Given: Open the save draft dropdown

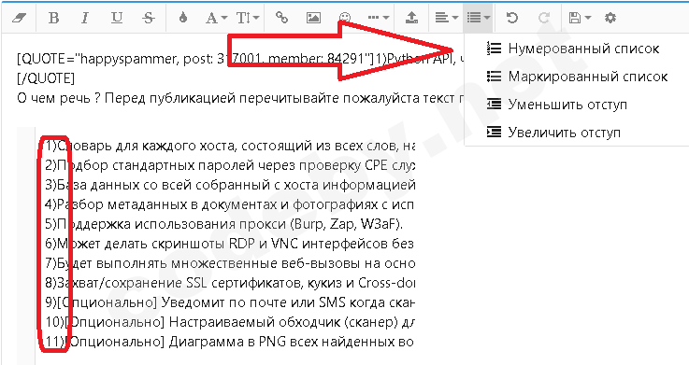Looking at the screenshot, I should pyautogui.click(x=580, y=18).
